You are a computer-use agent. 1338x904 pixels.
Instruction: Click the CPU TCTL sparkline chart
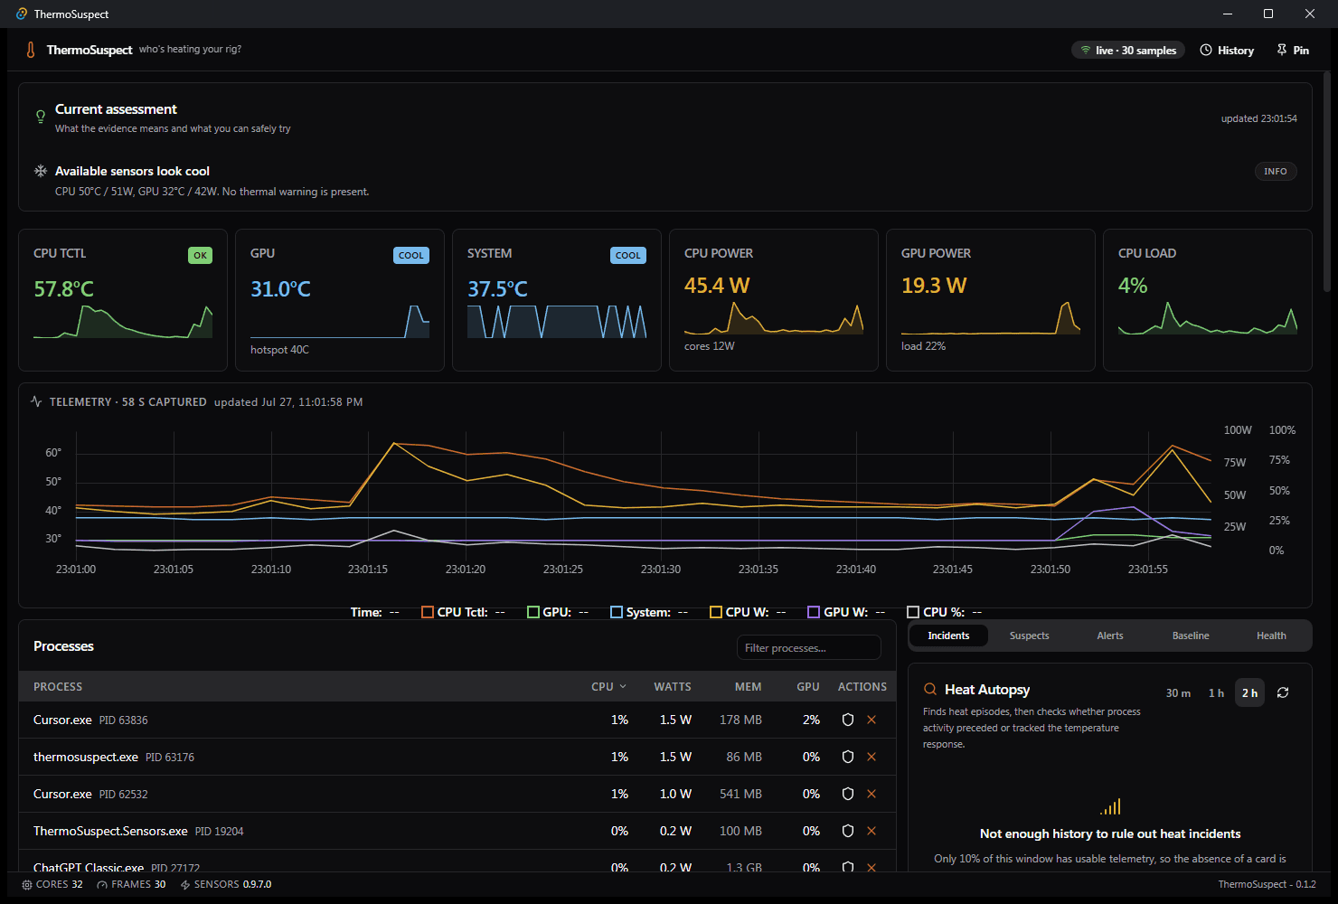pos(123,321)
